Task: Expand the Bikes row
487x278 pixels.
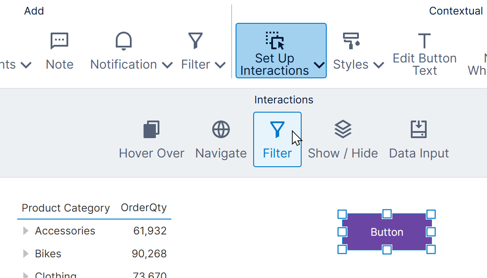Action: (x=26, y=254)
